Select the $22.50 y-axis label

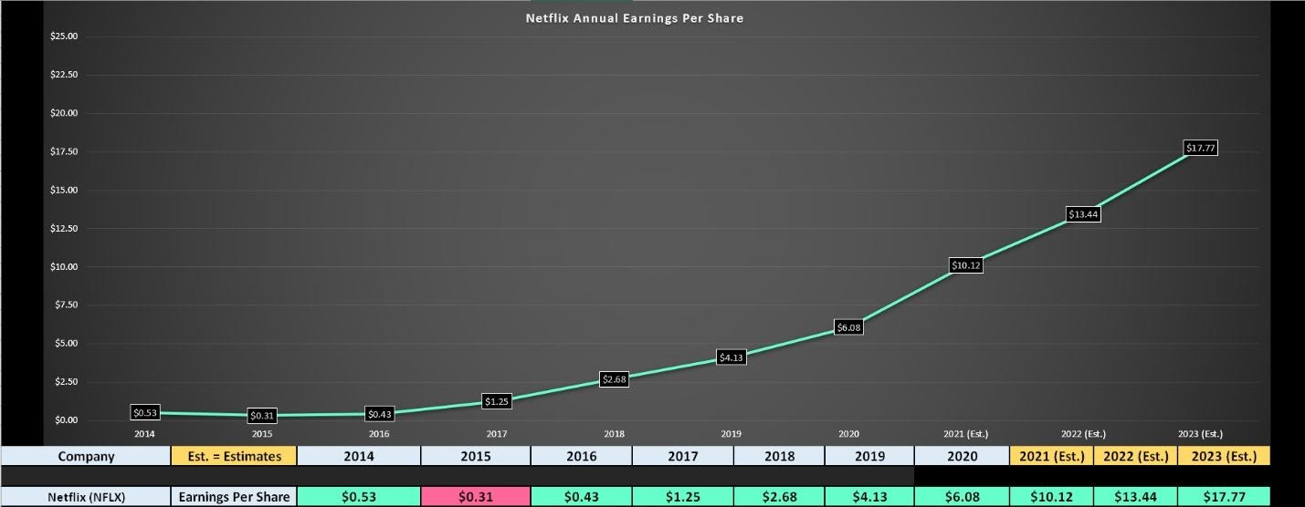(x=64, y=75)
